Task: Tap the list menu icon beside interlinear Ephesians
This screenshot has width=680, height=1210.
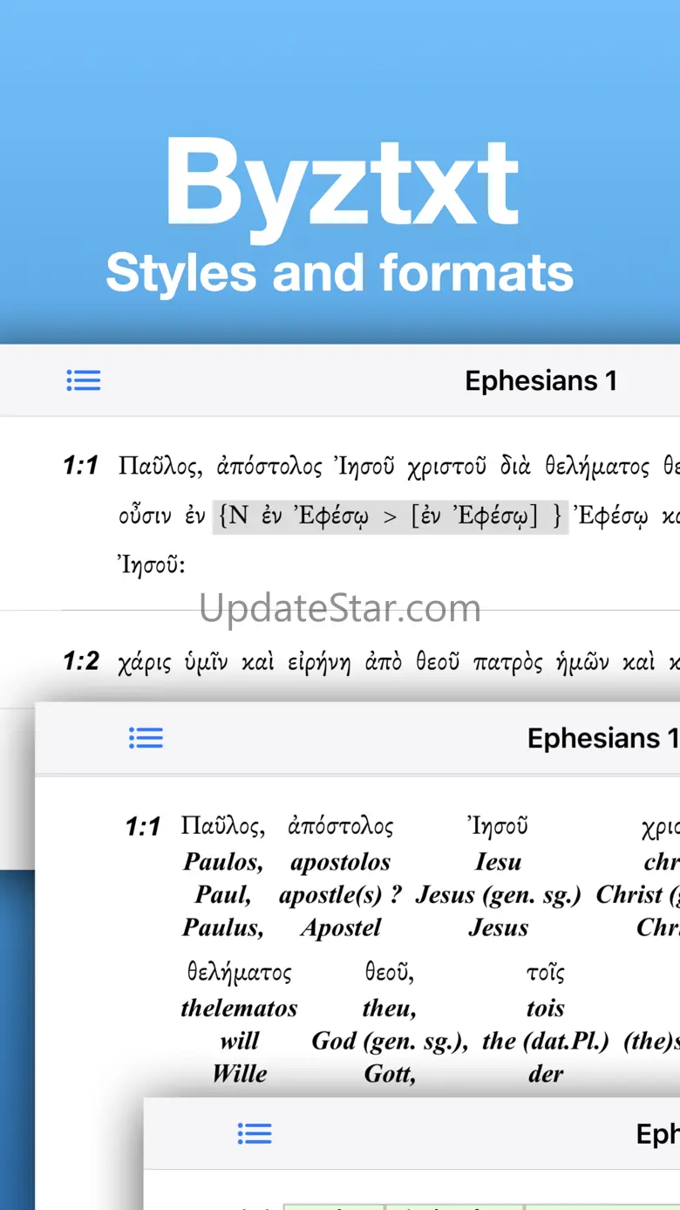Action: (146, 738)
